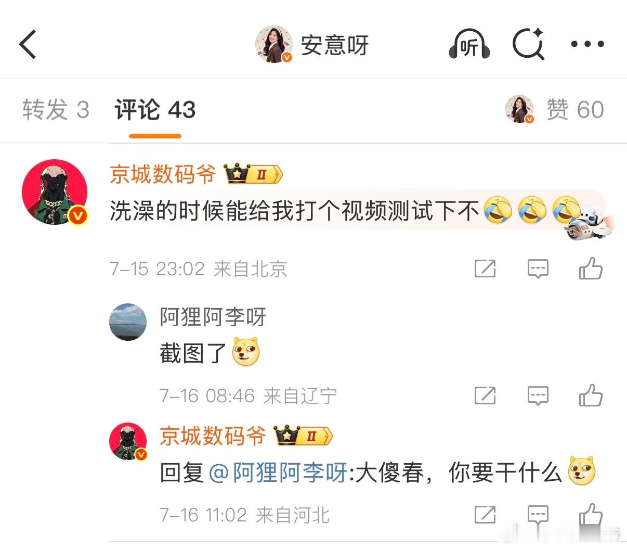
Task: Like the 截图了 comment from 辽宁
Action: click(x=591, y=395)
